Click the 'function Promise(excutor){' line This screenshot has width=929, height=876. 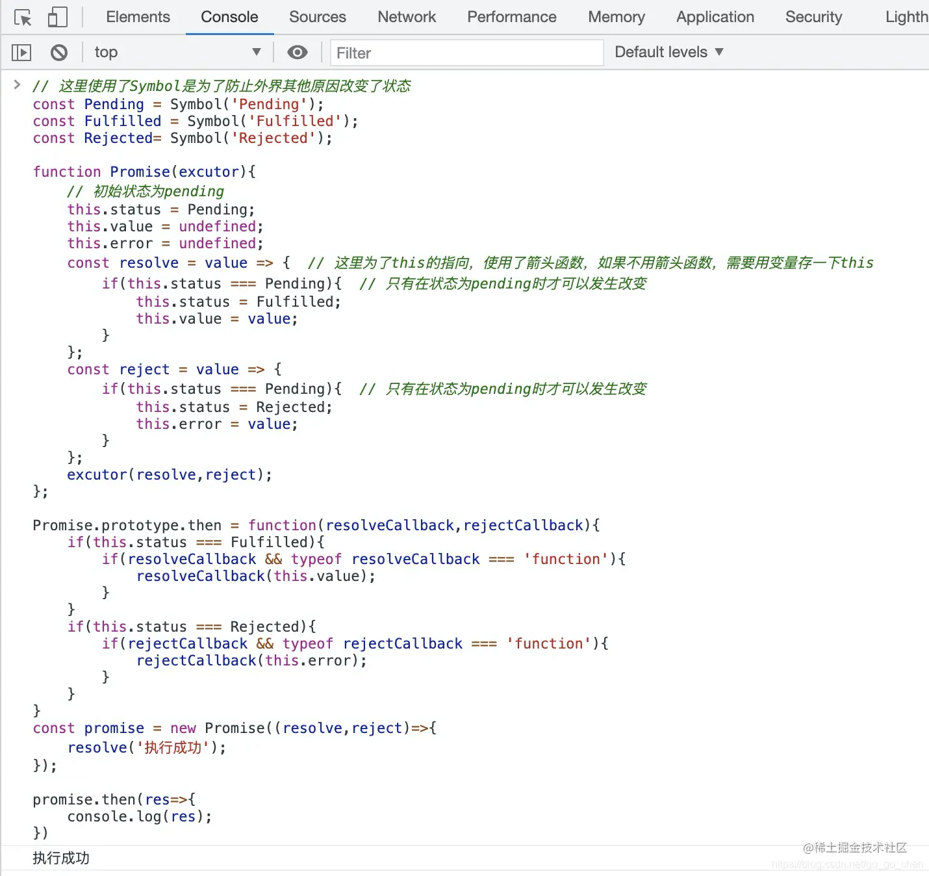[x=144, y=172]
